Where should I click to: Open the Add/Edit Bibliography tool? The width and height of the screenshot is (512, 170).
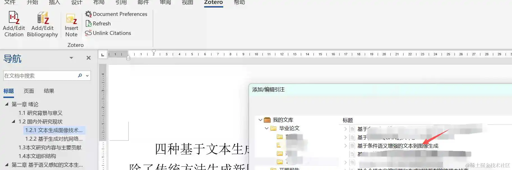click(x=42, y=24)
